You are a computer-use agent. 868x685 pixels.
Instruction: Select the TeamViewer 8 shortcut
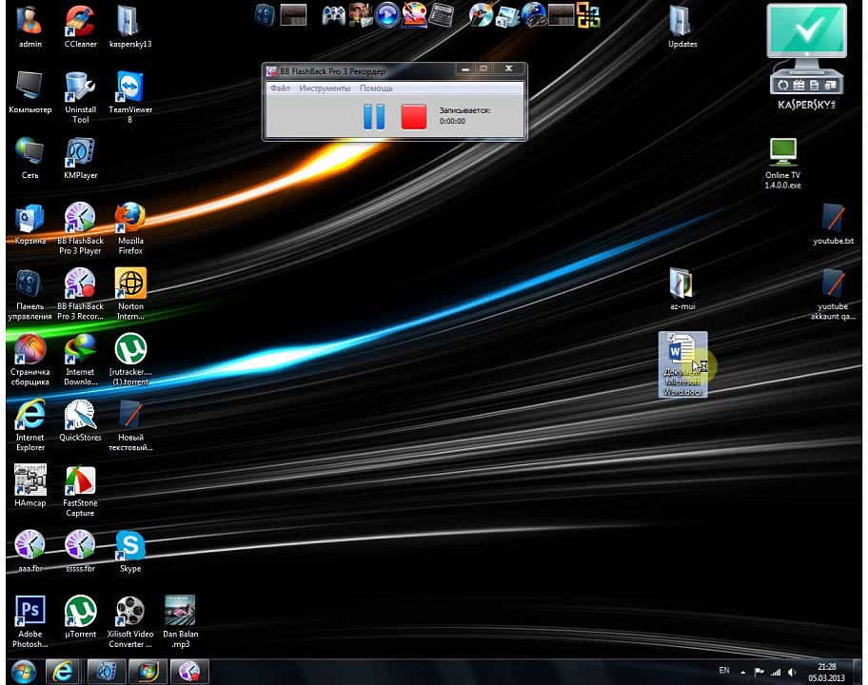pyautogui.click(x=130, y=97)
